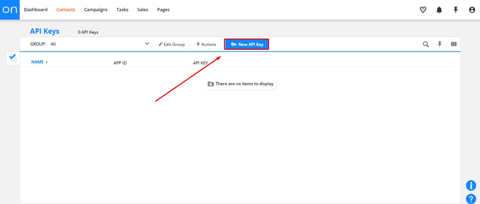Image resolution: width=480 pixels, height=204 pixels.
Task: Click the APP ID column header
Action: point(120,63)
